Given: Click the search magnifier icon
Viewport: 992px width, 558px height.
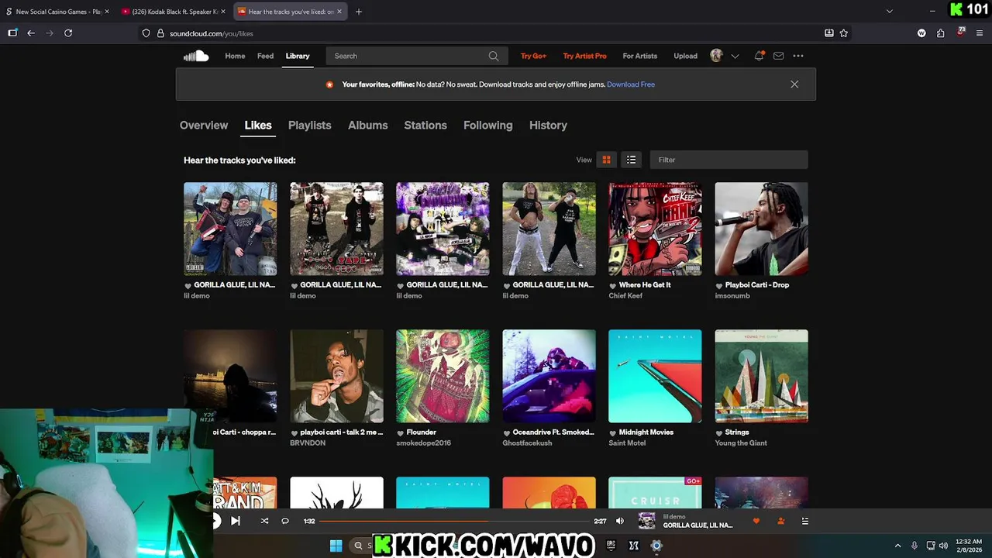Looking at the screenshot, I should click(x=494, y=56).
